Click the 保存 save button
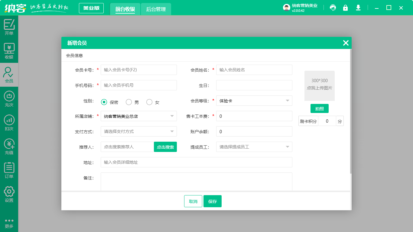413x232 pixels. point(213,201)
